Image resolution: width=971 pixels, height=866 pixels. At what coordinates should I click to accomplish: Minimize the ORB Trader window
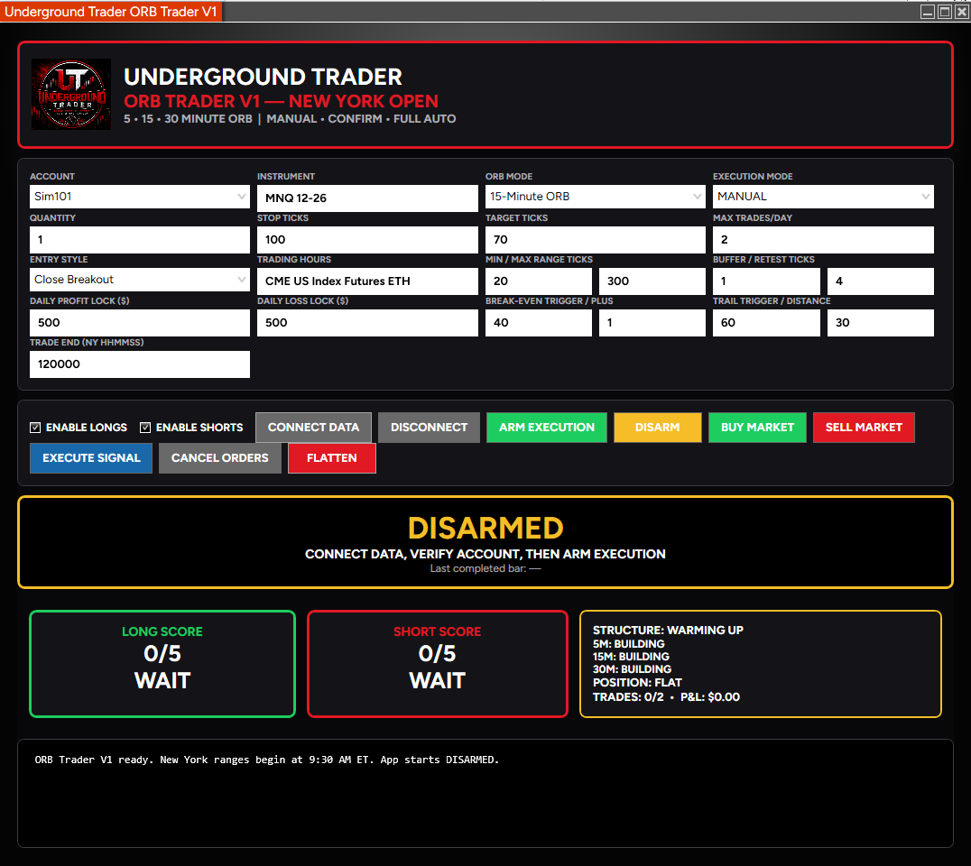[x=927, y=12]
